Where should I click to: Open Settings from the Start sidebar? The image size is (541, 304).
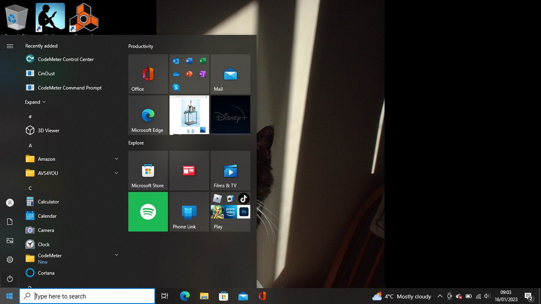(10, 260)
